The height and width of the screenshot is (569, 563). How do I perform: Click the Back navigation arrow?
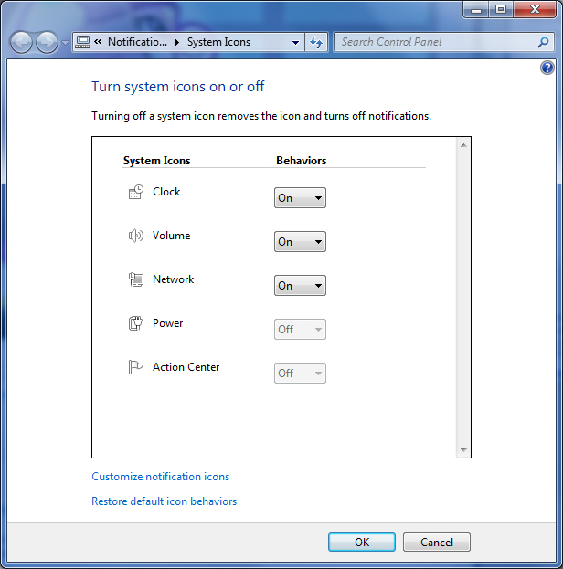(21, 42)
